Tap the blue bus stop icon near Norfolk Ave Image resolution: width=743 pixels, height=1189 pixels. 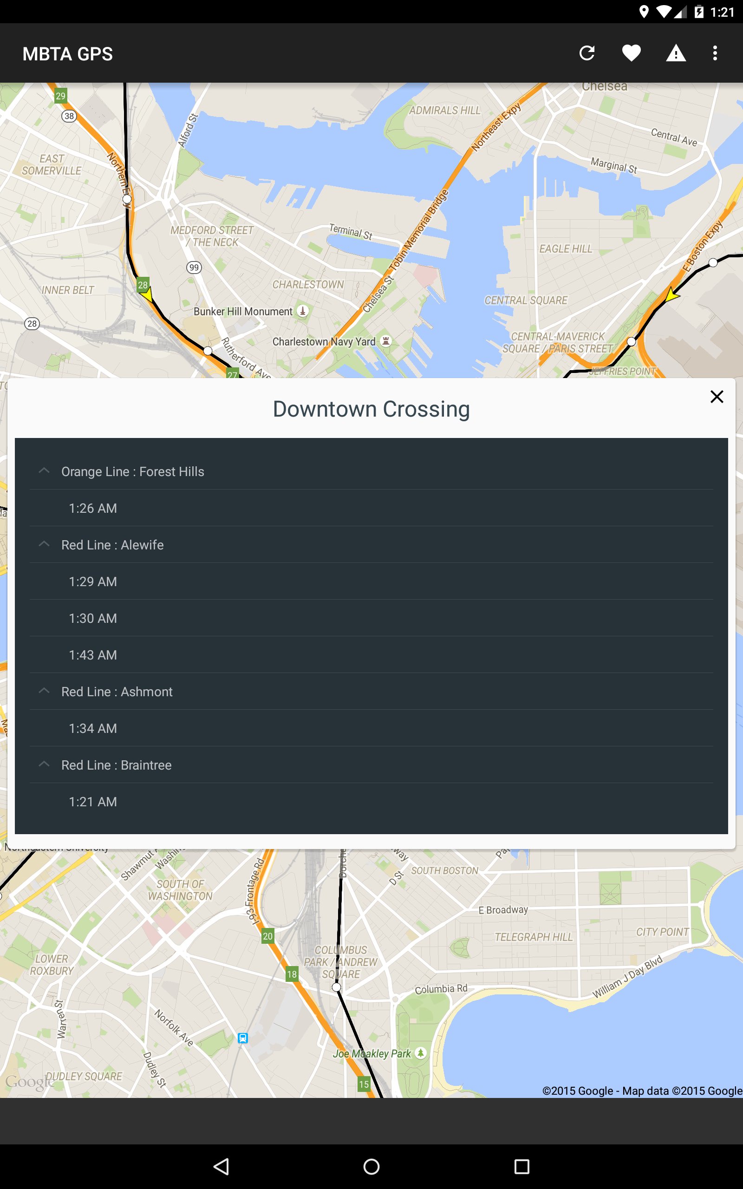(x=243, y=1038)
